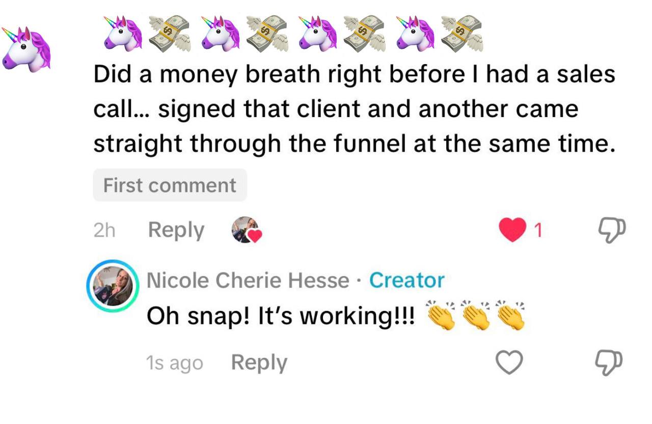The image size is (652, 424).
Task: Click the last flying money emoji in the username
Action: pos(461,34)
